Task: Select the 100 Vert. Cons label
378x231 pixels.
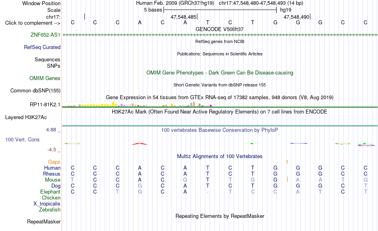Action: 22,139
